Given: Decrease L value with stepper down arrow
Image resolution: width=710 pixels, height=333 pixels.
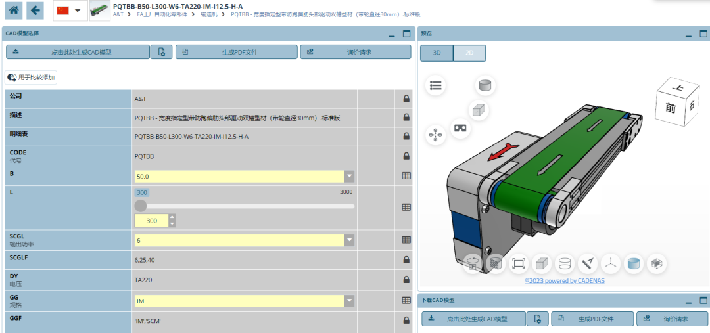Looking at the screenshot, I should (x=172, y=223).
